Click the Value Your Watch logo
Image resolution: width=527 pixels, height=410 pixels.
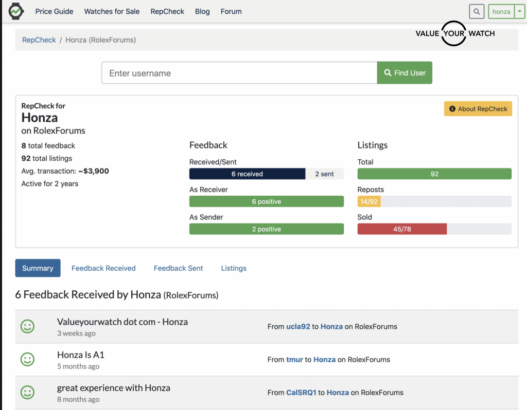(455, 33)
